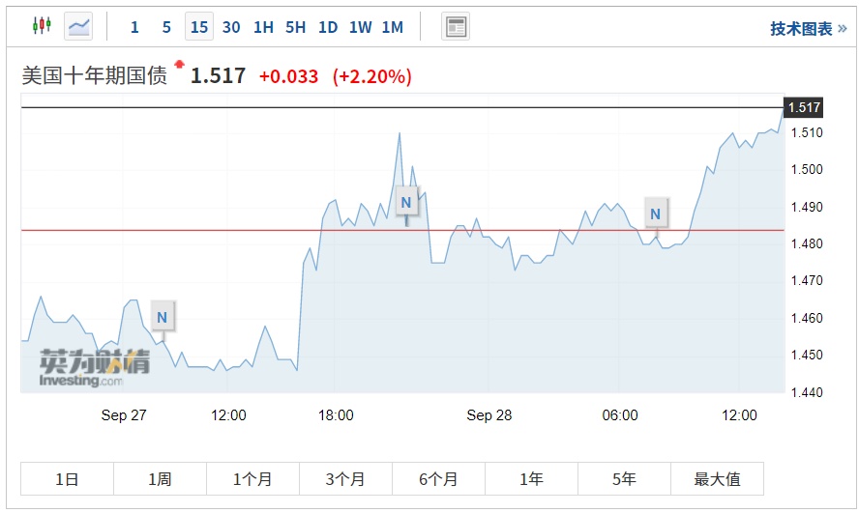
Task: Show the 最大值 maximum range
Action: (717, 479)
